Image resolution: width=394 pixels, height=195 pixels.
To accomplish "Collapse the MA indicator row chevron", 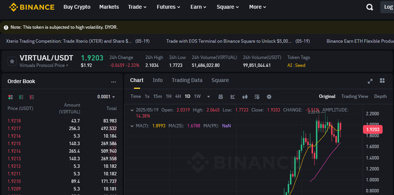I will click(132, 126).
